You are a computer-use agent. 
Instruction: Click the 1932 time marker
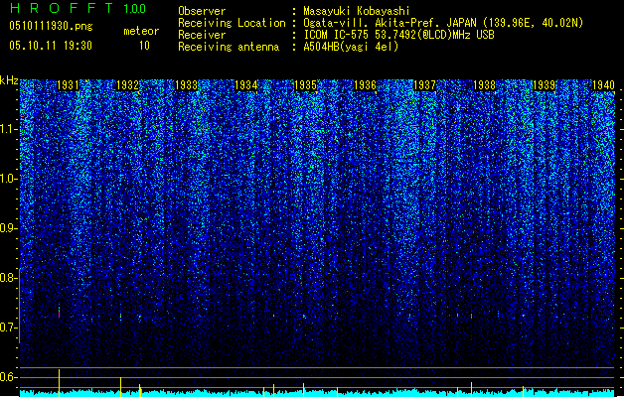[127, 85]
